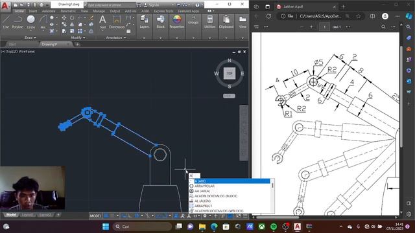Click the split screen icon in Edge

point(372,16)
